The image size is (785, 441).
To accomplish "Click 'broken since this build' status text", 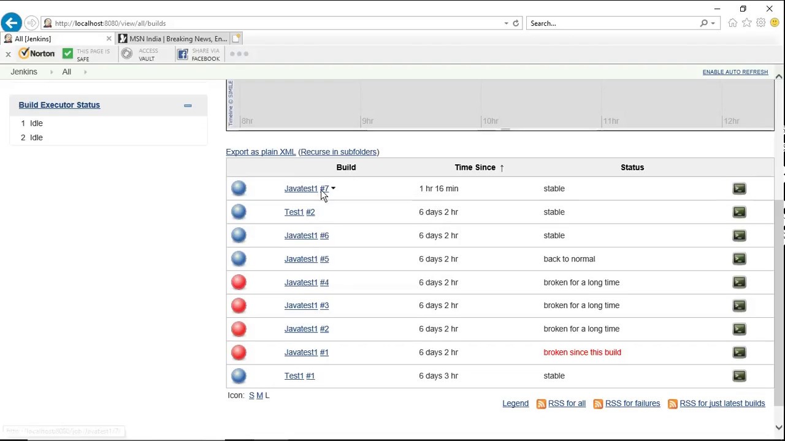I will click(x=582, y=352).
